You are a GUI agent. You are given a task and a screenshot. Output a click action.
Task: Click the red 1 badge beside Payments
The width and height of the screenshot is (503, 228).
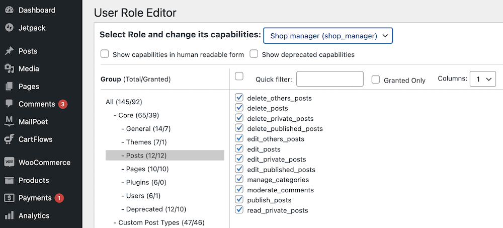coord(59,198)
